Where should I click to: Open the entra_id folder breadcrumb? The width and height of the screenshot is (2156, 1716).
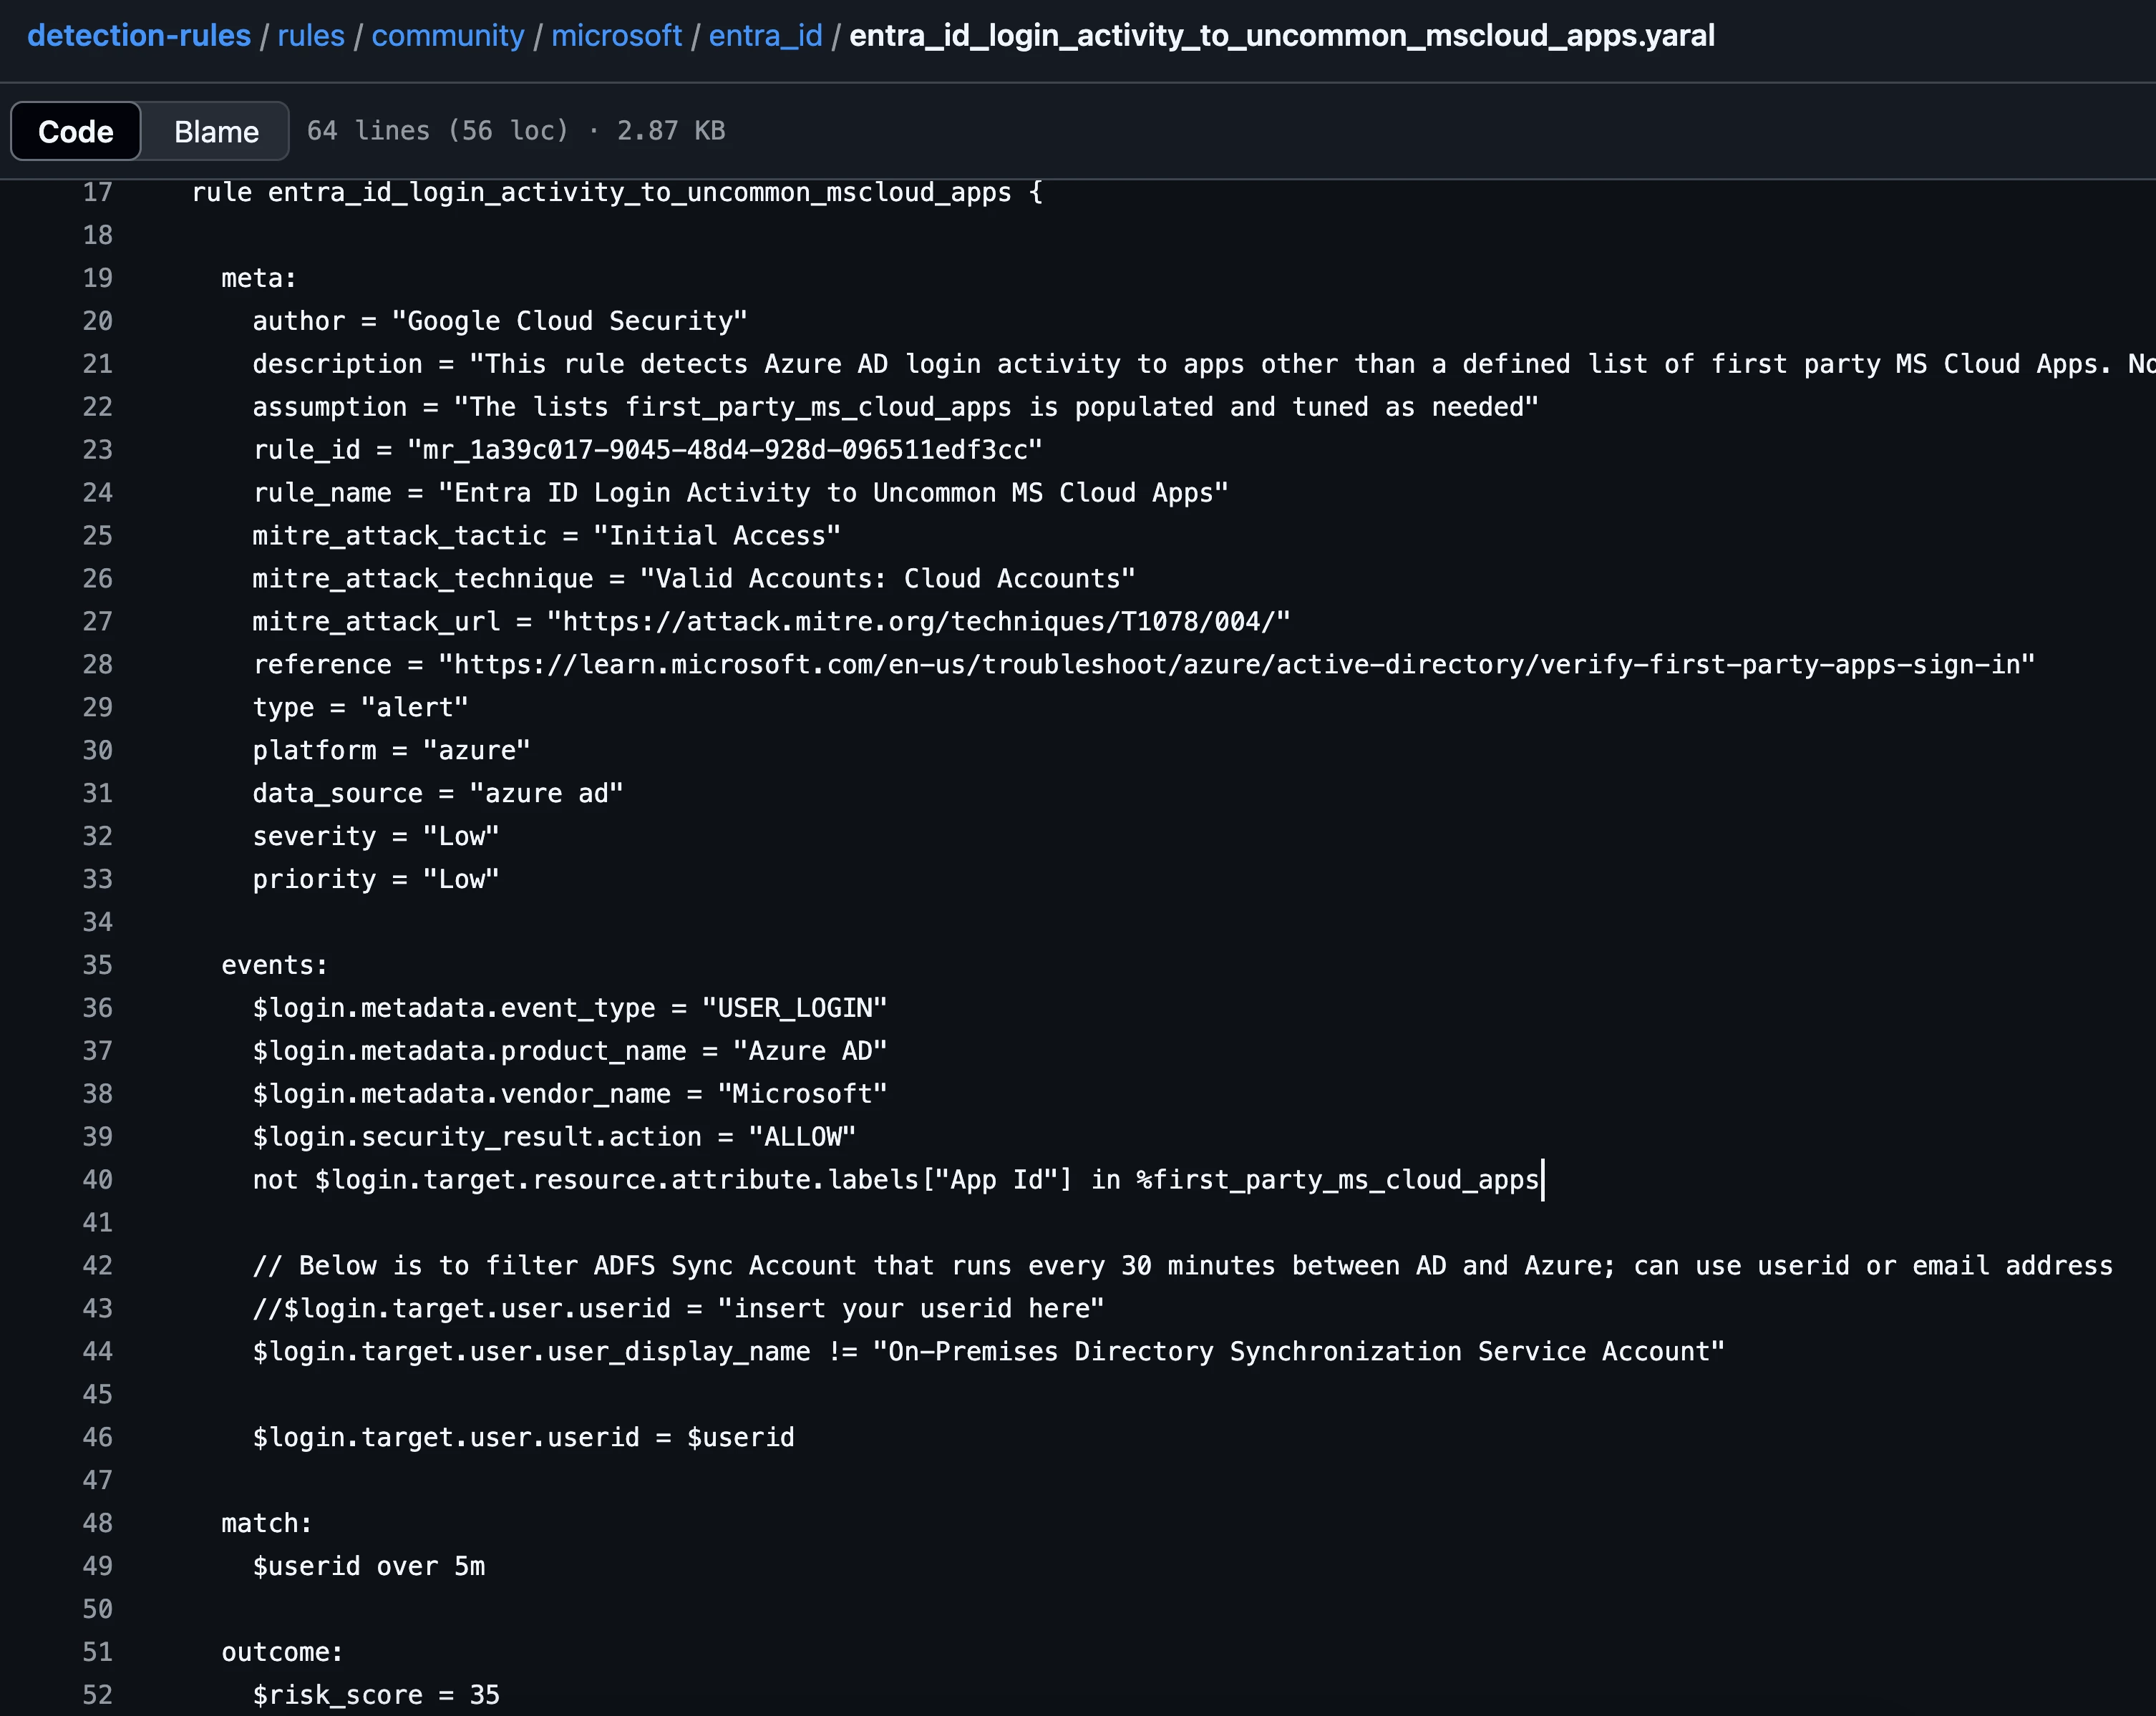click(764, 35)
